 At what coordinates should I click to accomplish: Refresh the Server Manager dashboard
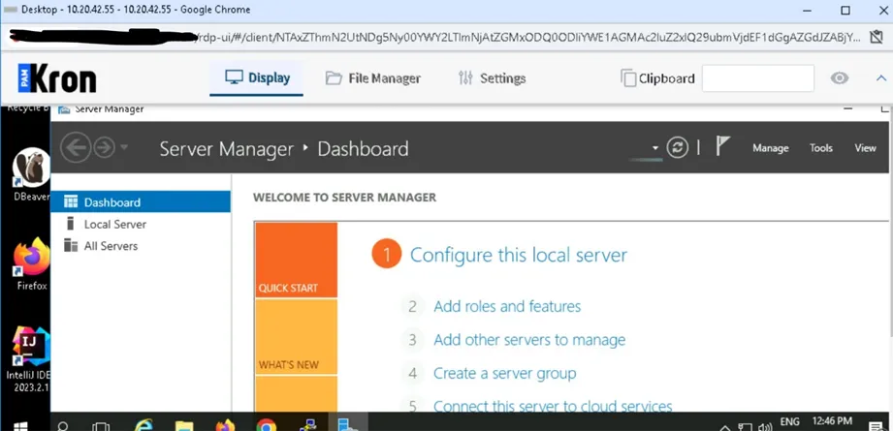coord(677,148)
